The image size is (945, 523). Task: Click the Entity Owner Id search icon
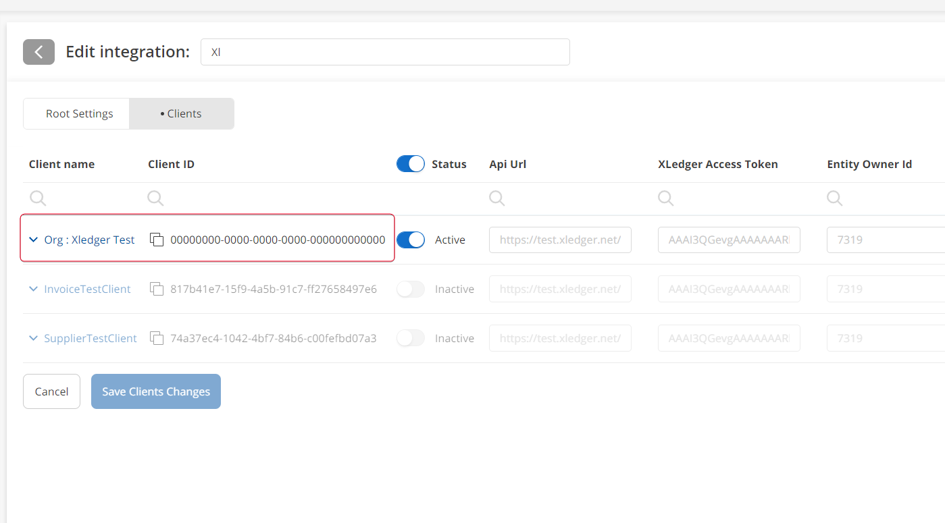coord(834,198)
